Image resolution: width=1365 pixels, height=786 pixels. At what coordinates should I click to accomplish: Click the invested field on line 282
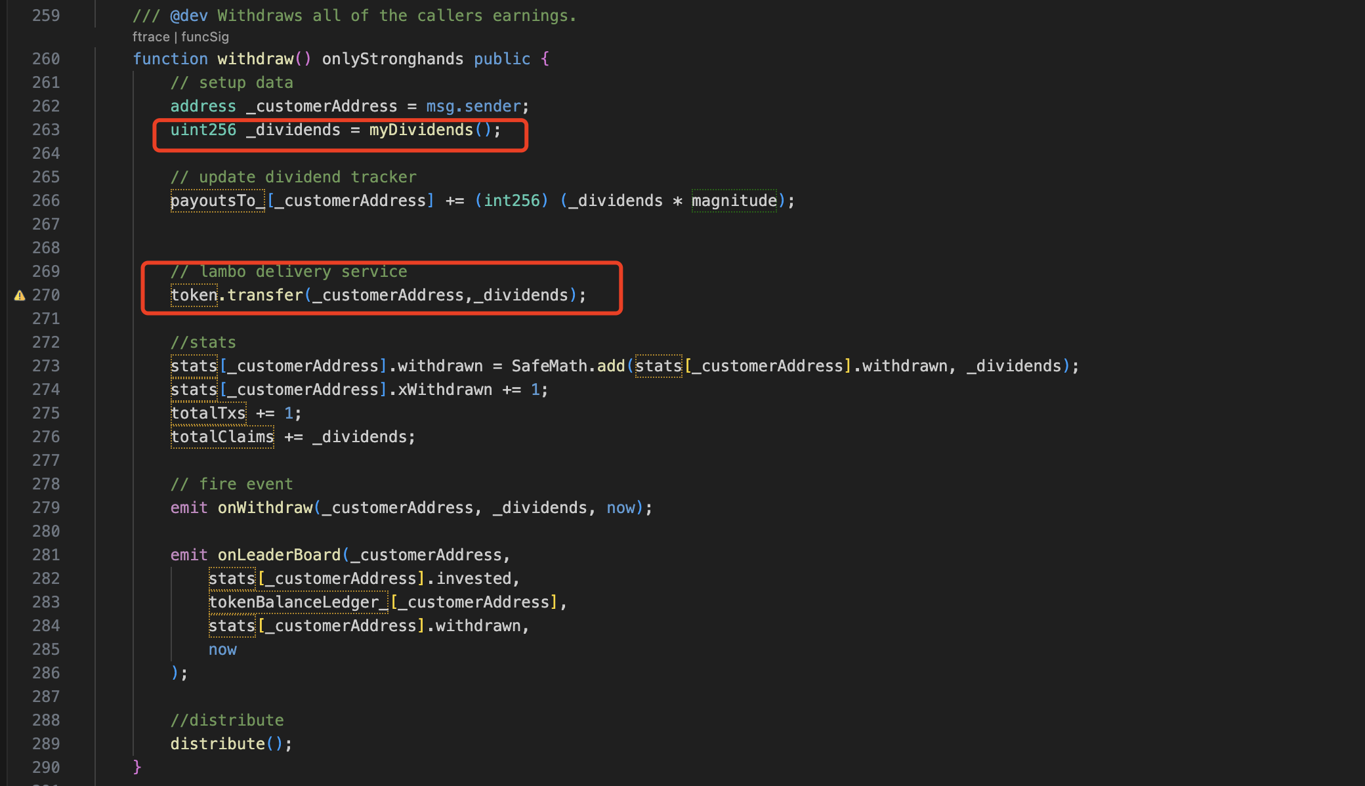473,579
